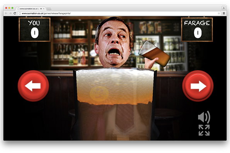The height and width of the screenshot is (153, 230).
Task: Minimize the window with the yellow button
Action: (x=9, y=8)
